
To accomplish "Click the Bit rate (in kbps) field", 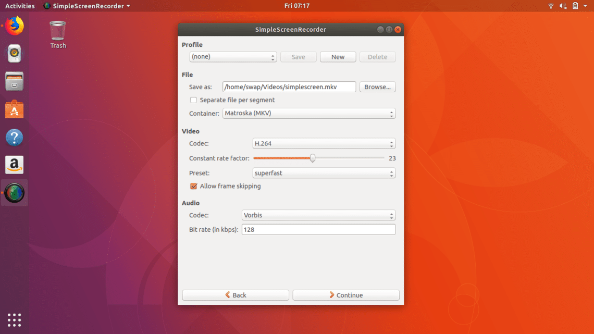I will point(318,229).
